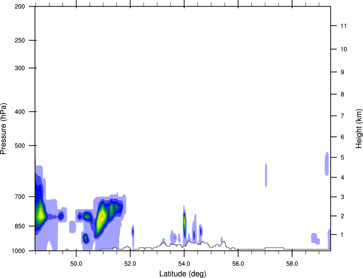Click the 4 km height tick label
Image resolution: width=363 pixels, height=278 pixels.
(x=343, y=177)
